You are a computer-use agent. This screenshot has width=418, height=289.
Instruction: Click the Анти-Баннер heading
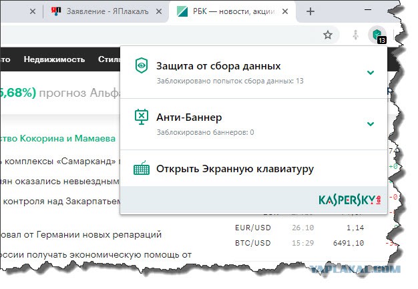coord(189,117)
